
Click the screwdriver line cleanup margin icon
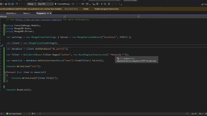[2, 46]
